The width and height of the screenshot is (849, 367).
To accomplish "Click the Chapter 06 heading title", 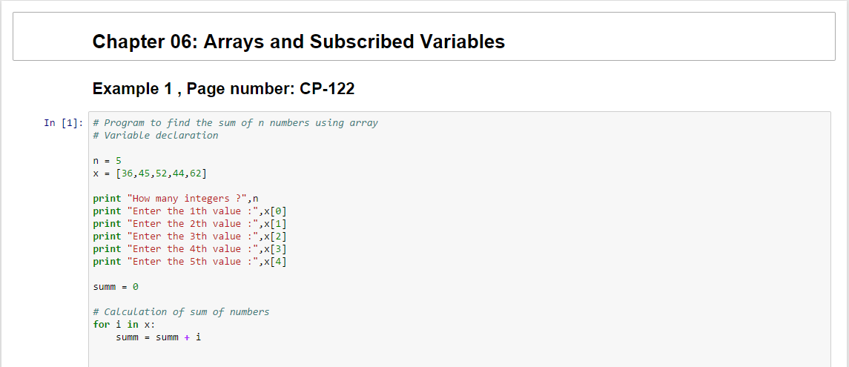I will pyautogui.click(x=298, y=42).
